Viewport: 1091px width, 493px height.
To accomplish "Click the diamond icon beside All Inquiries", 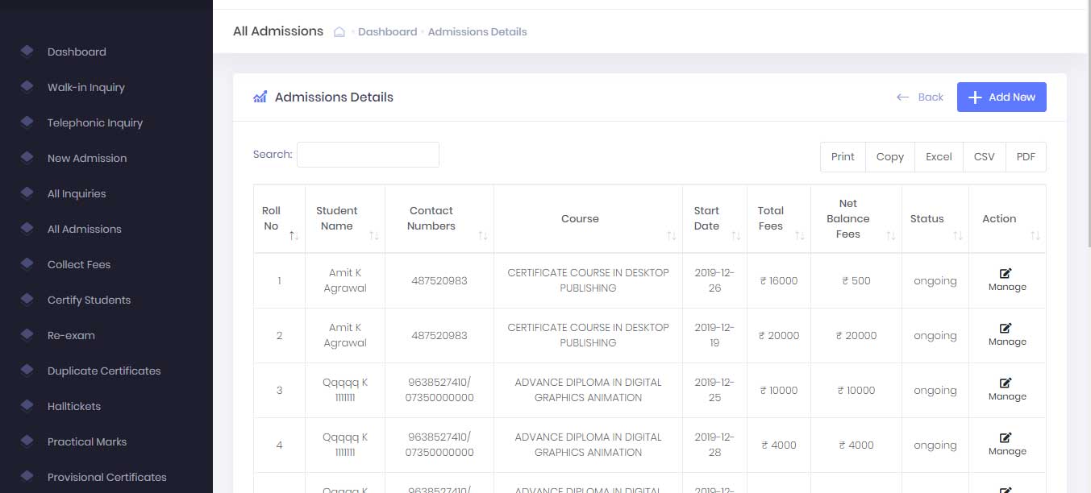I will [27, 193].
